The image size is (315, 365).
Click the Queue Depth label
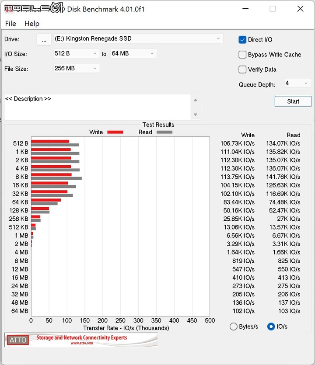[257, 84]
